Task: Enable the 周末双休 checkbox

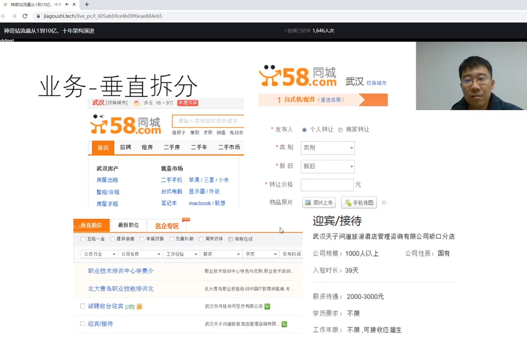Action: [x=201, y=239]
